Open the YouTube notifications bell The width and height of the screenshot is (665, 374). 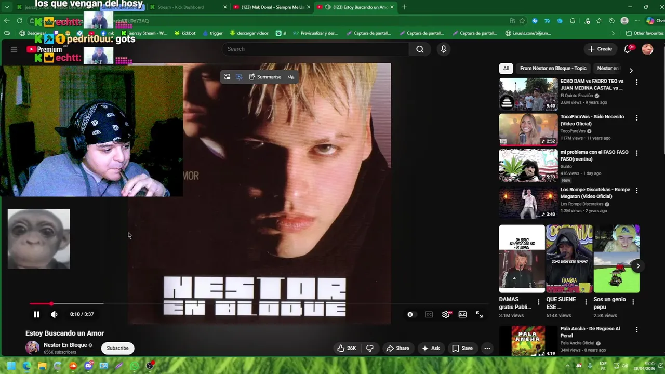(x=628, y=49)
